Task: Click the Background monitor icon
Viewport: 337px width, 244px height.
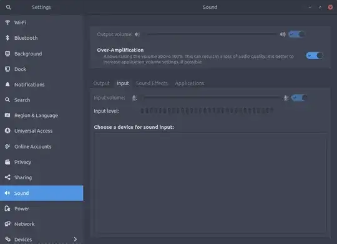Action: [x=7, y=54]
